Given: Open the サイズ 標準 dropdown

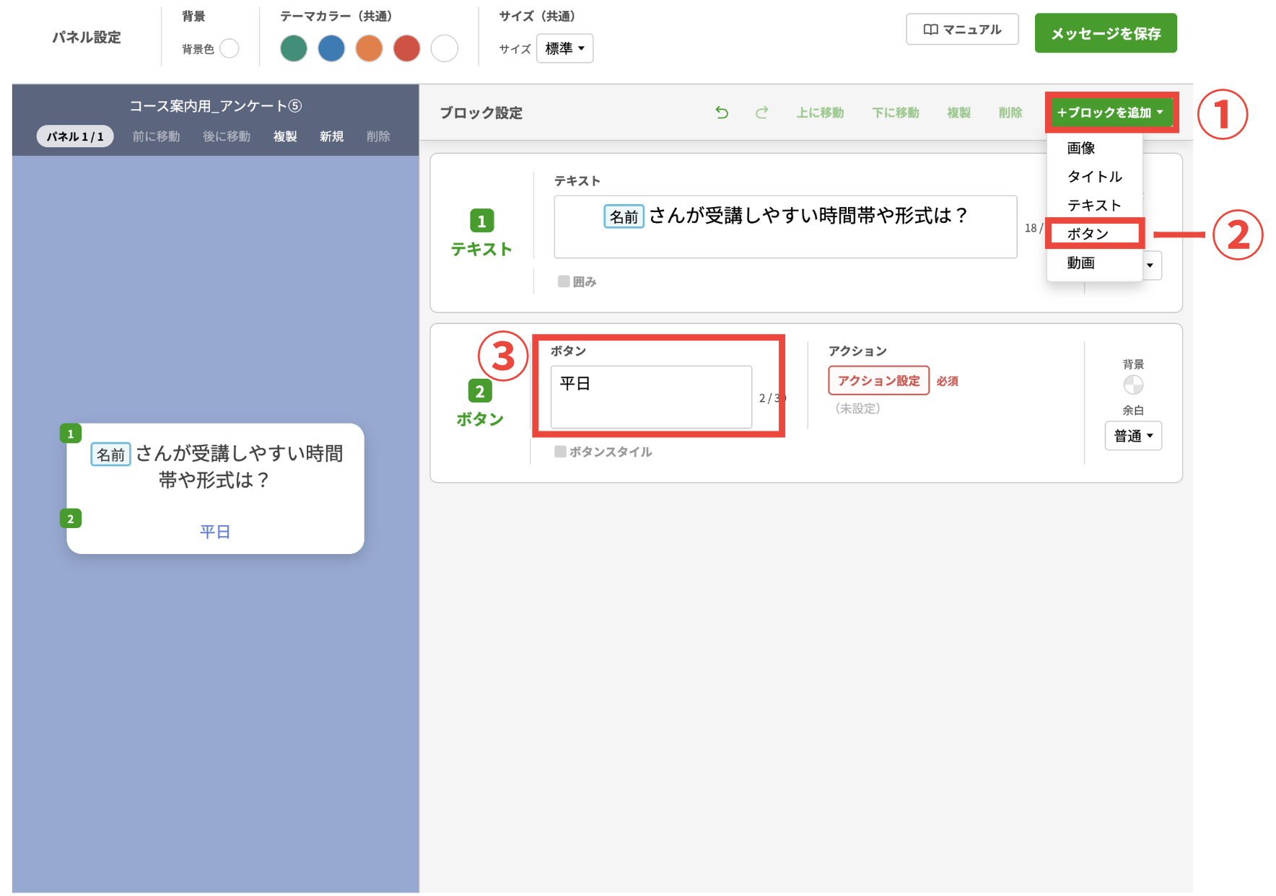Looking at the screenshot, I should click(564, 48).
